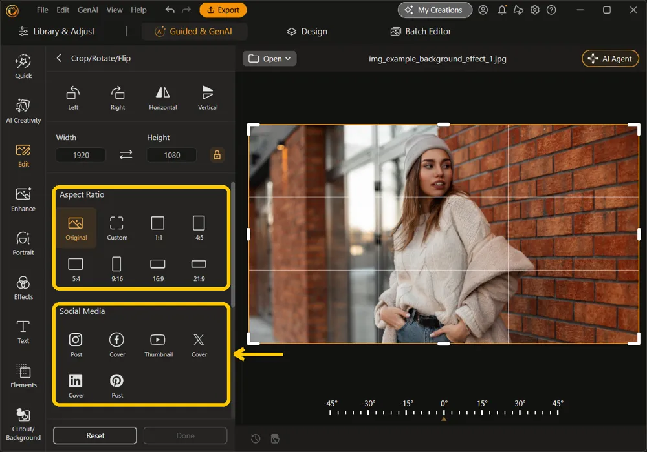Click the Height input field
The width and height of the screenshot is (647, 452).
coord(171,155)
